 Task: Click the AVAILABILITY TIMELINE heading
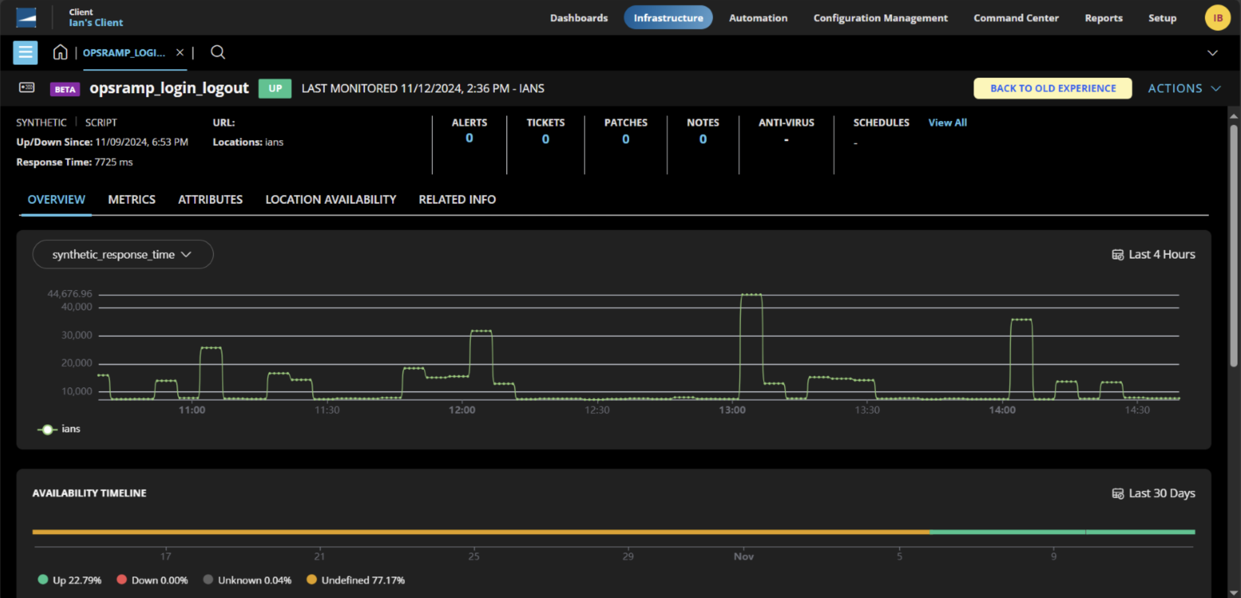click(x=89, y=493)
